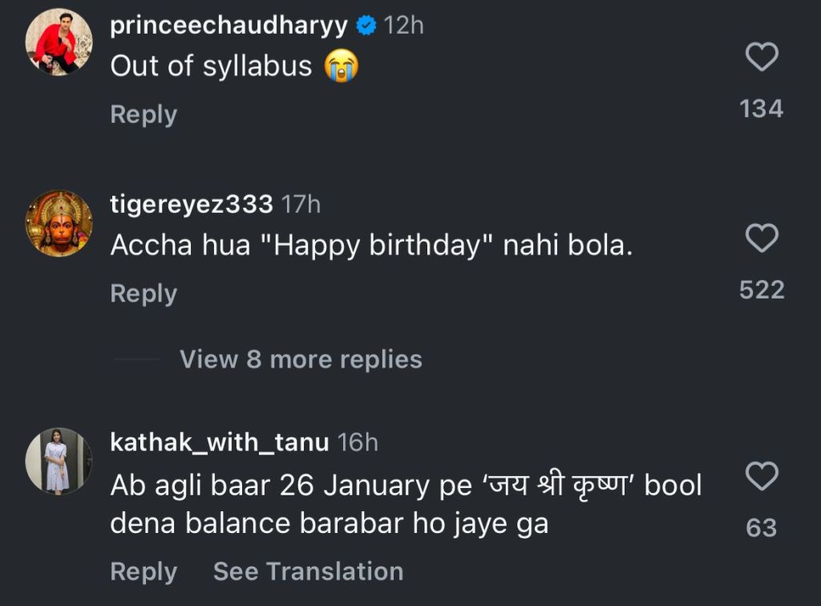Screen dimensions: 821x606
Task: Open tigereyez333's Hanuman avatar
Action: pos(59,223)
